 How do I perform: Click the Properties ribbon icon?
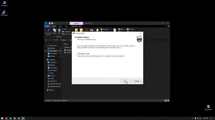[x=115, y=30]
